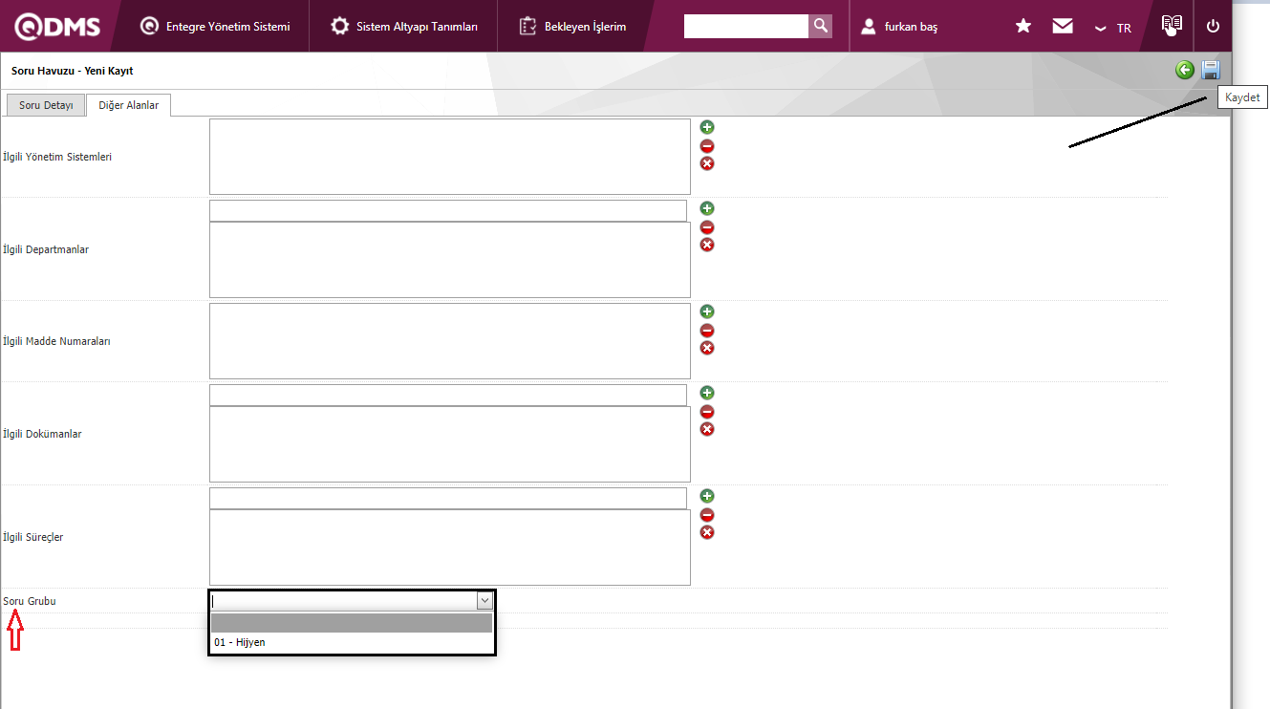Click the İlgili Madde Numaraları list box

pyautogui.click(x=450, y=341)
